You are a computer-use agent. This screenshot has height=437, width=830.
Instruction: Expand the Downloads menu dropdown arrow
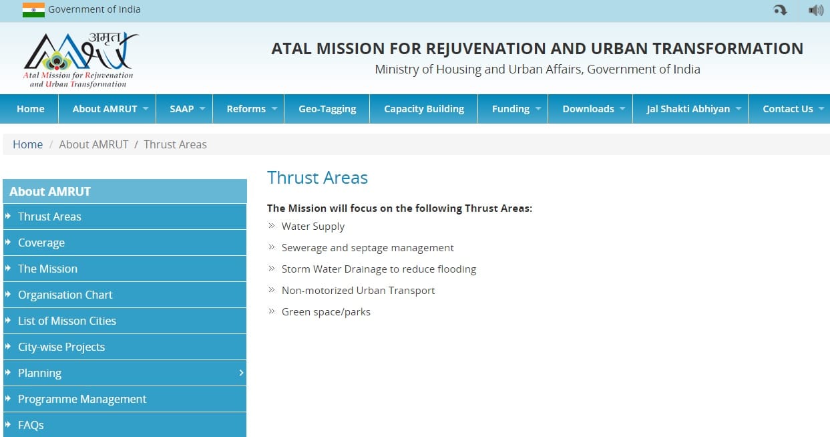point(622,109)
